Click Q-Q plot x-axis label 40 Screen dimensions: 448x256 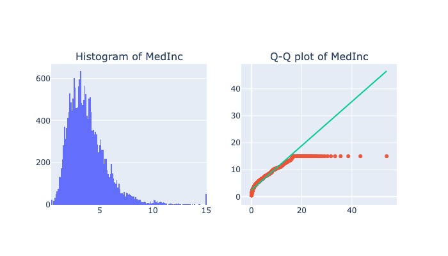pos(351,211)
